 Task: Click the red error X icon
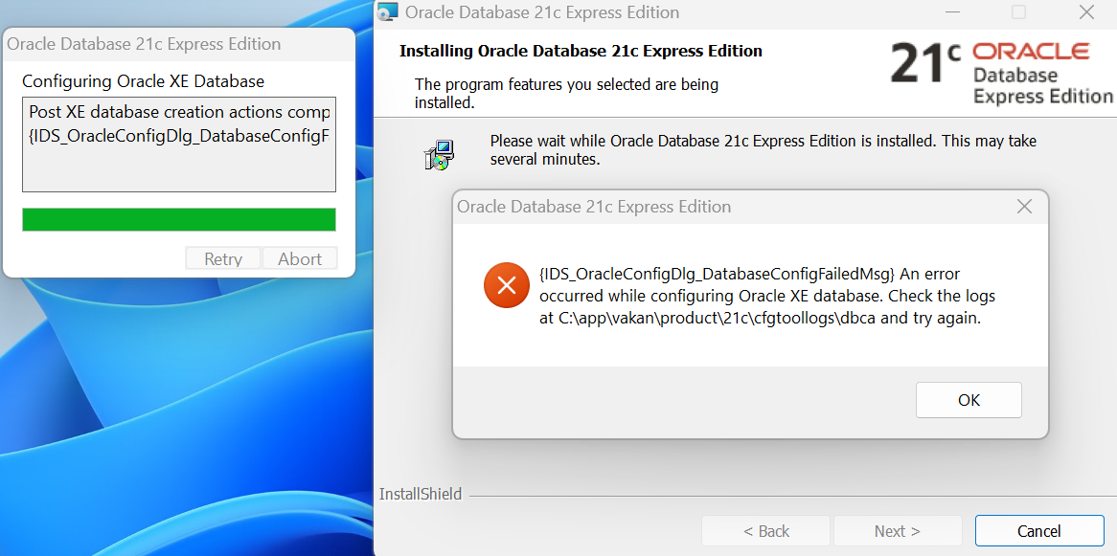tap(507, 286)
